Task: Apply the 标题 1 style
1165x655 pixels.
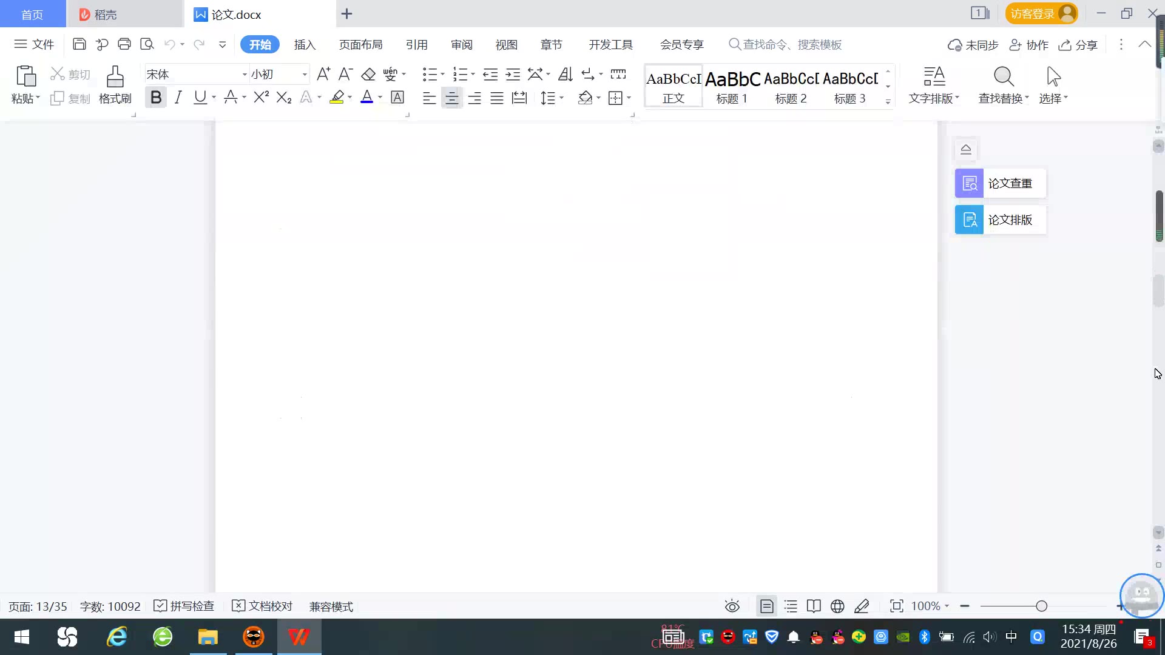Action: click(732, 86)
